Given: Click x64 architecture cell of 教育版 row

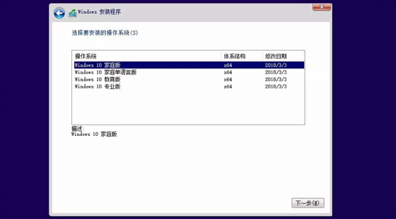Looking at the screenshot, I should tap(228, 79).
